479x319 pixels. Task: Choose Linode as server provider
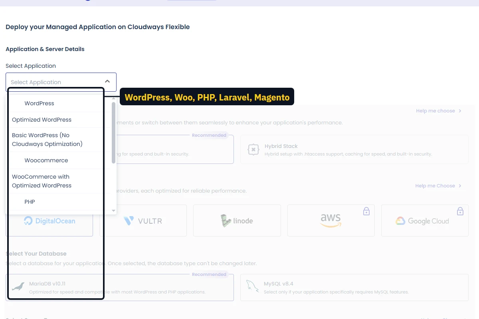coord(237,221)
